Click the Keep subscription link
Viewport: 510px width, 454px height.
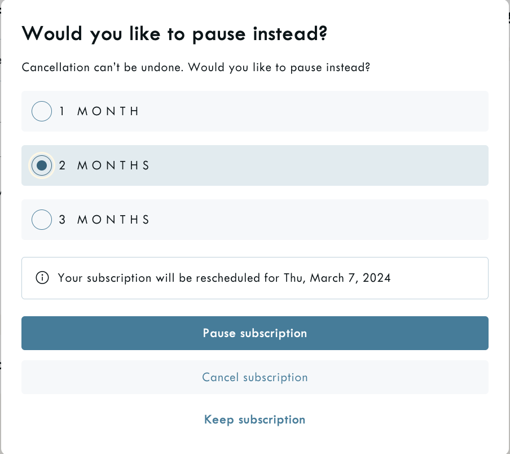tap(255, 420)
